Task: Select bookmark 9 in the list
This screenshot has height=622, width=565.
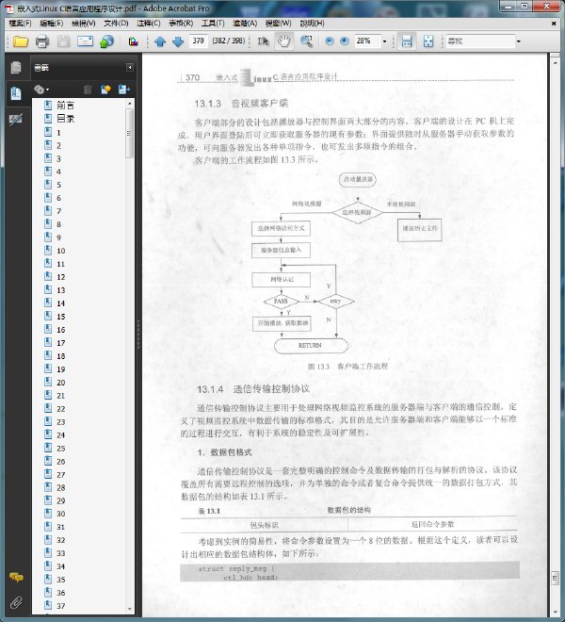Action: pyautogui.click(x=58, y=237)
